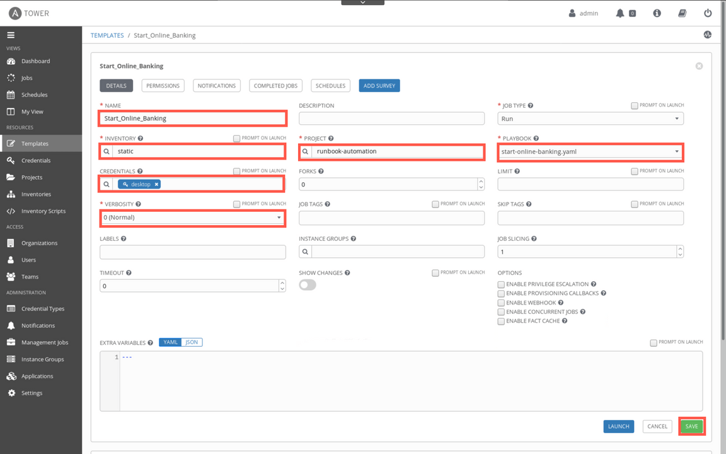Click the hamburger menu icon in sidebar
The image size is (726, 454).
tap(11, 35)
